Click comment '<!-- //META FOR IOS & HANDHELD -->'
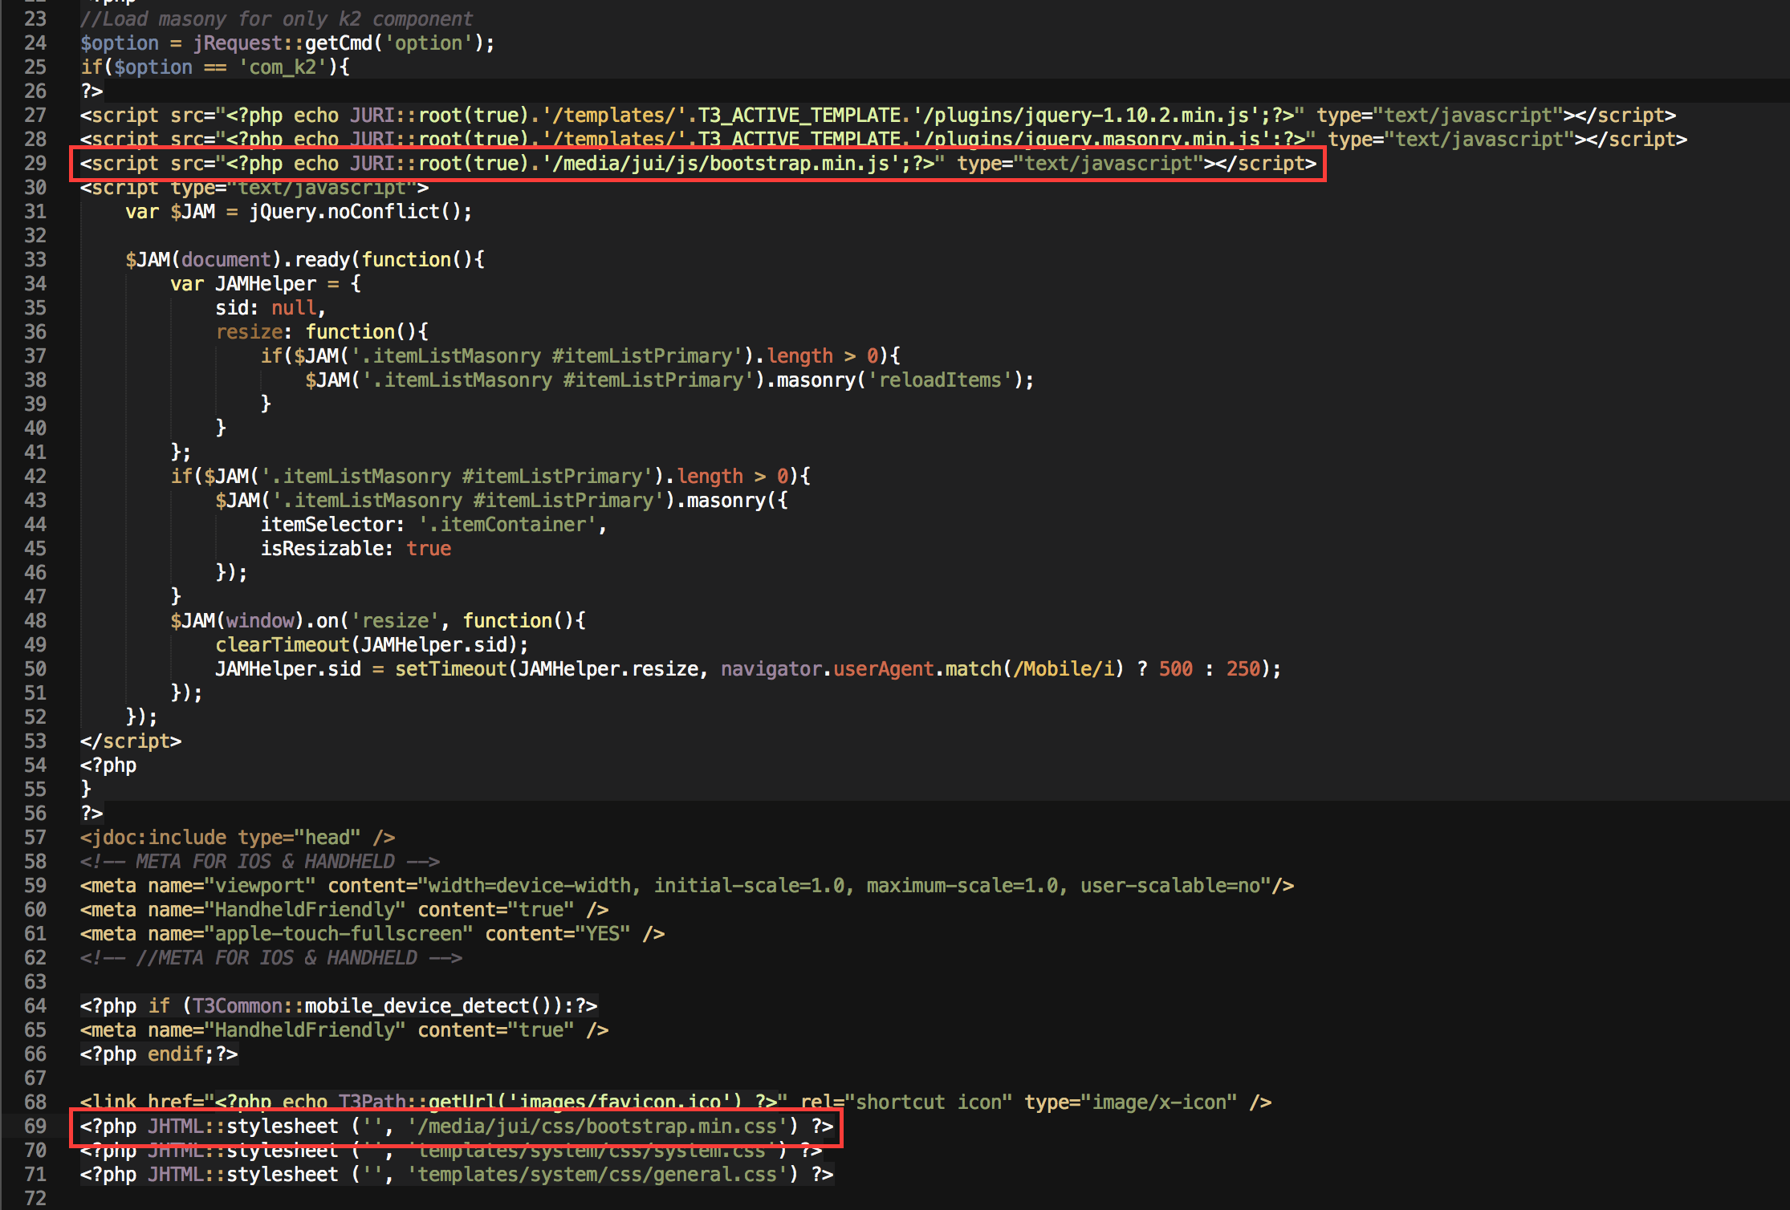Viewport: 1790px width, 1210px height. [x=271, y=958]
